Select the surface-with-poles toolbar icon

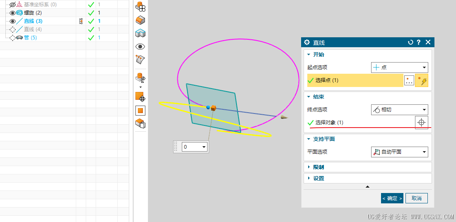(x=140, y=59)
